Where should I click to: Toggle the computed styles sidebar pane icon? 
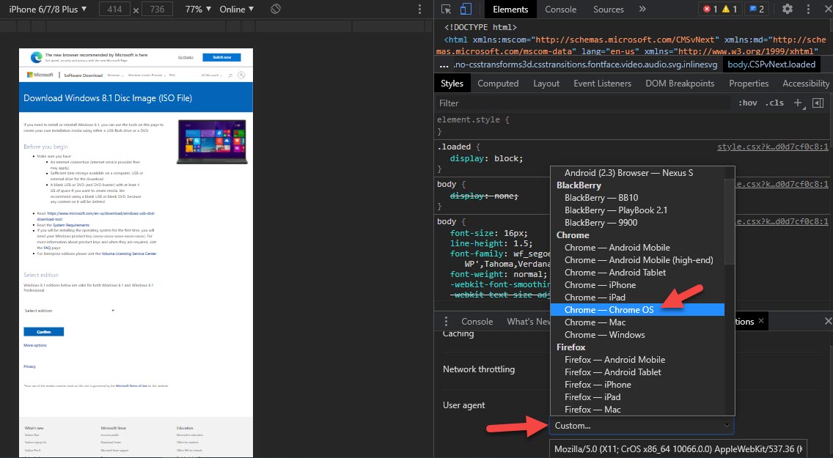[x=818, y=103]
